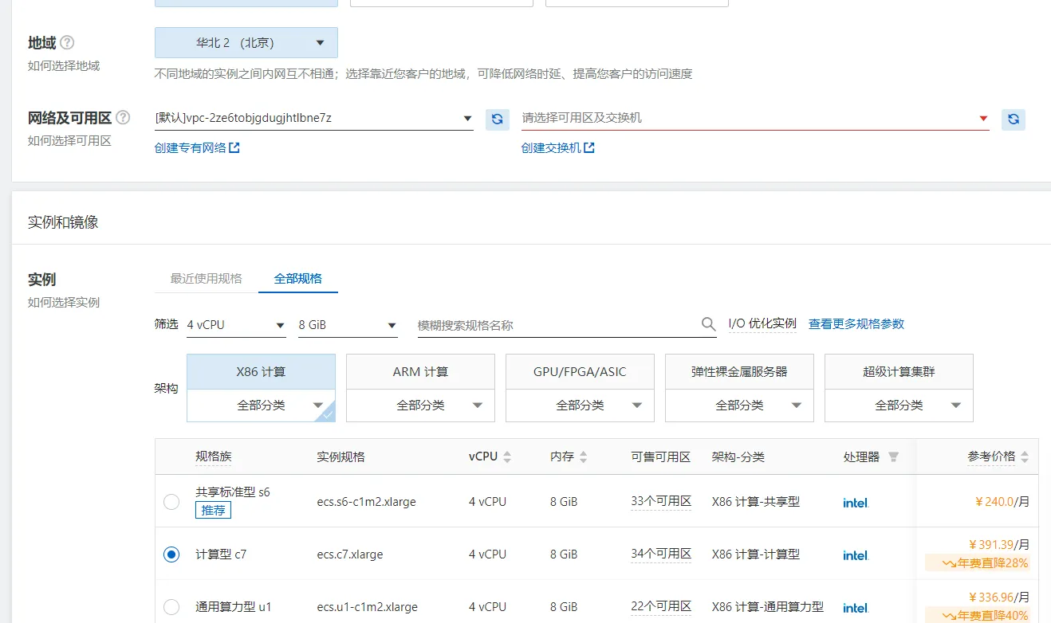Click 年费直降28% discount badge
1051x623 pixels.
[978, 563]
